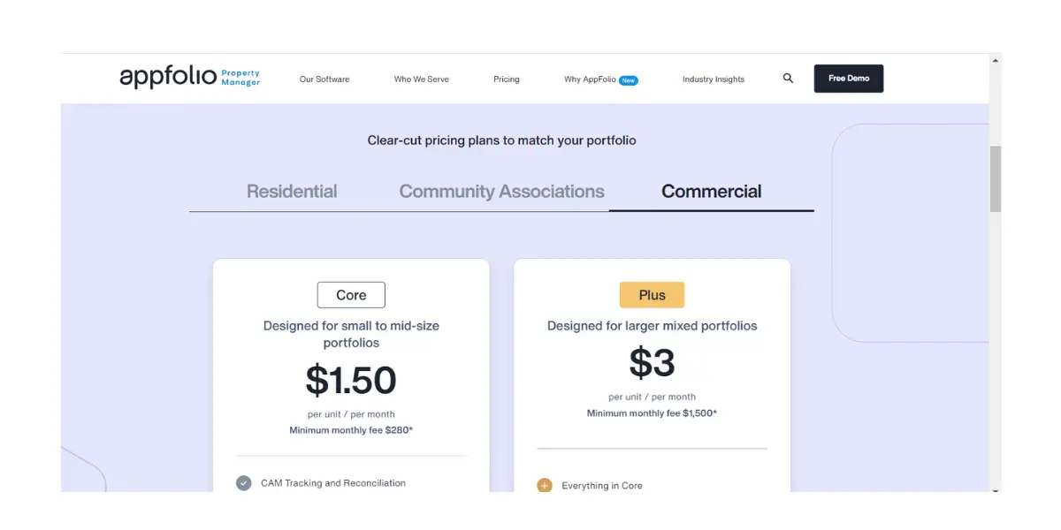Click the Core plan badge
Screen dimensions: 1061x530
pos(351,295)
